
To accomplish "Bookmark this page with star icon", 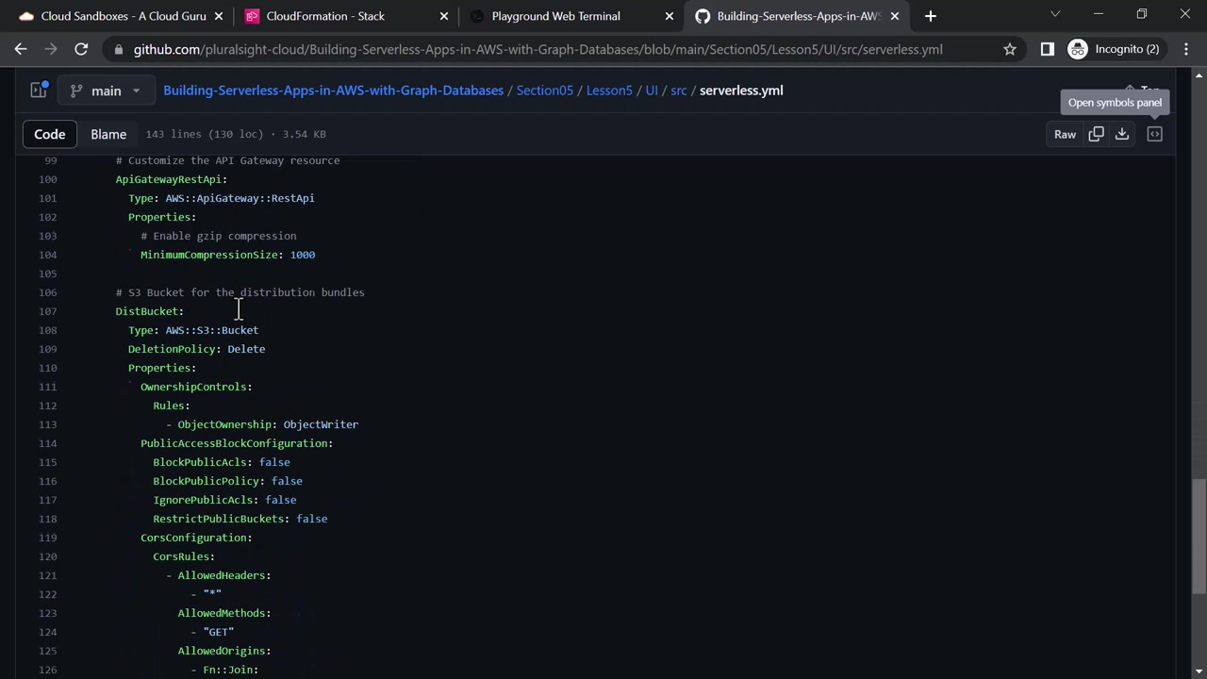I will pyautogui.click(x=1010, y=49).
